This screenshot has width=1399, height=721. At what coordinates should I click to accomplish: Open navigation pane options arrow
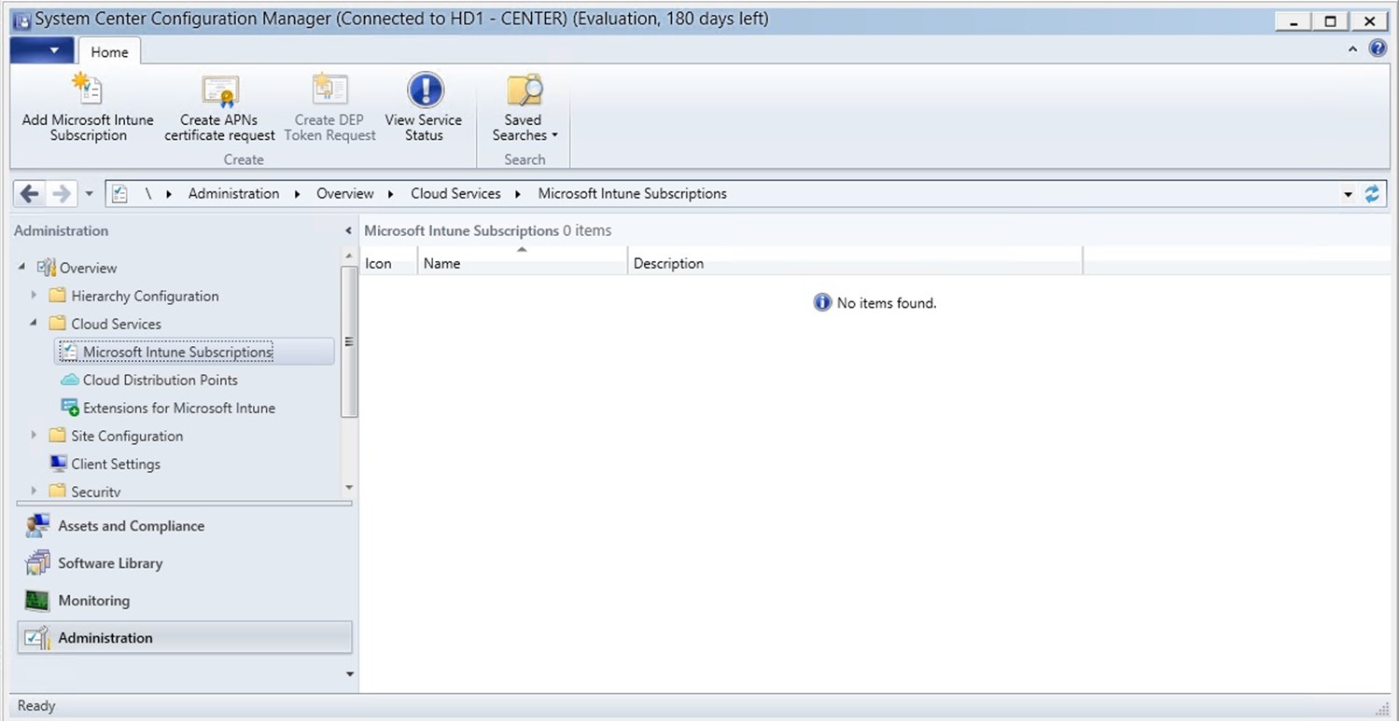pyautogui.click(x=350, y=673)
